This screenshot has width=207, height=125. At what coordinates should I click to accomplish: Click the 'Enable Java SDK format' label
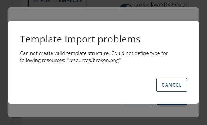160,4
